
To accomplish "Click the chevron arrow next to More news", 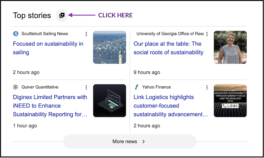I will [143, 142].
